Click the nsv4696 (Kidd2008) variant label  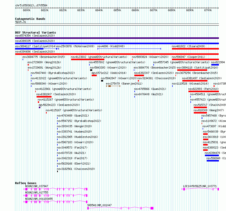111,46
